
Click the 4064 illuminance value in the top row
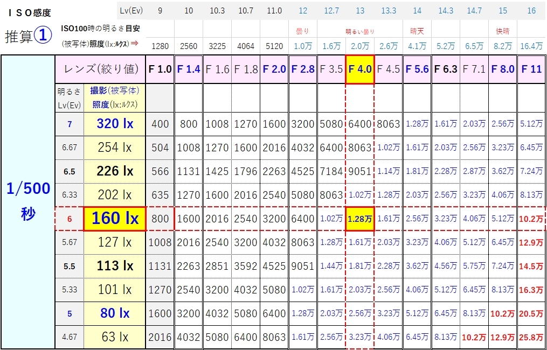tap(246, 46)
